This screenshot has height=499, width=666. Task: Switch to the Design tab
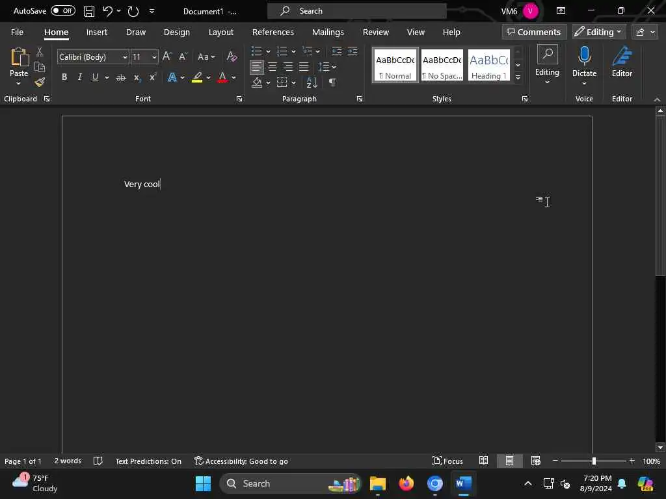pyautogui.click(x=177, y=32)
